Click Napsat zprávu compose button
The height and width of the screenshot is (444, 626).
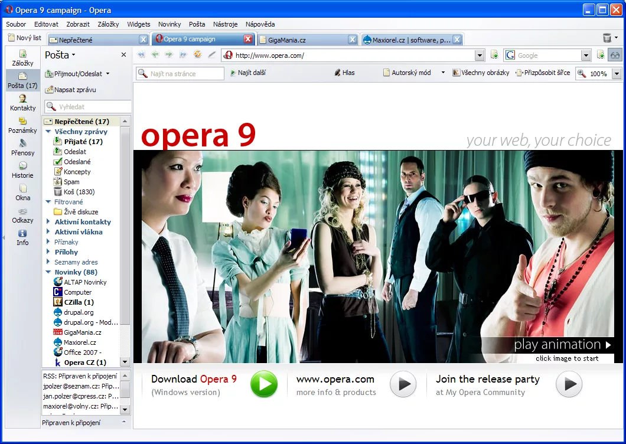click(x=71, y=90)
